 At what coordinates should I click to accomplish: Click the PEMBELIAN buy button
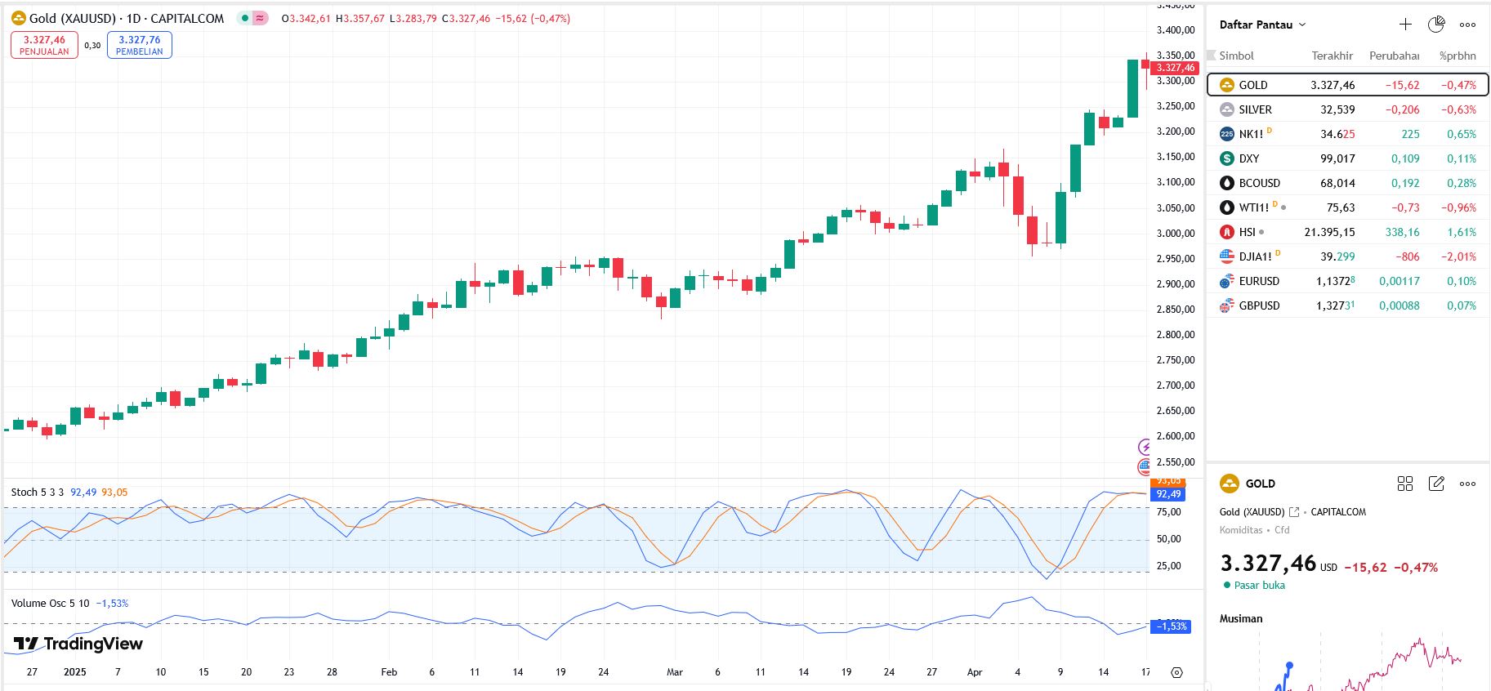click(x=140, y=45)
